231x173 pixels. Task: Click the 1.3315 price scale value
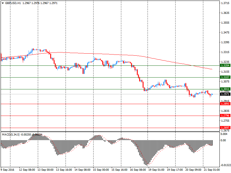(225, 52)
